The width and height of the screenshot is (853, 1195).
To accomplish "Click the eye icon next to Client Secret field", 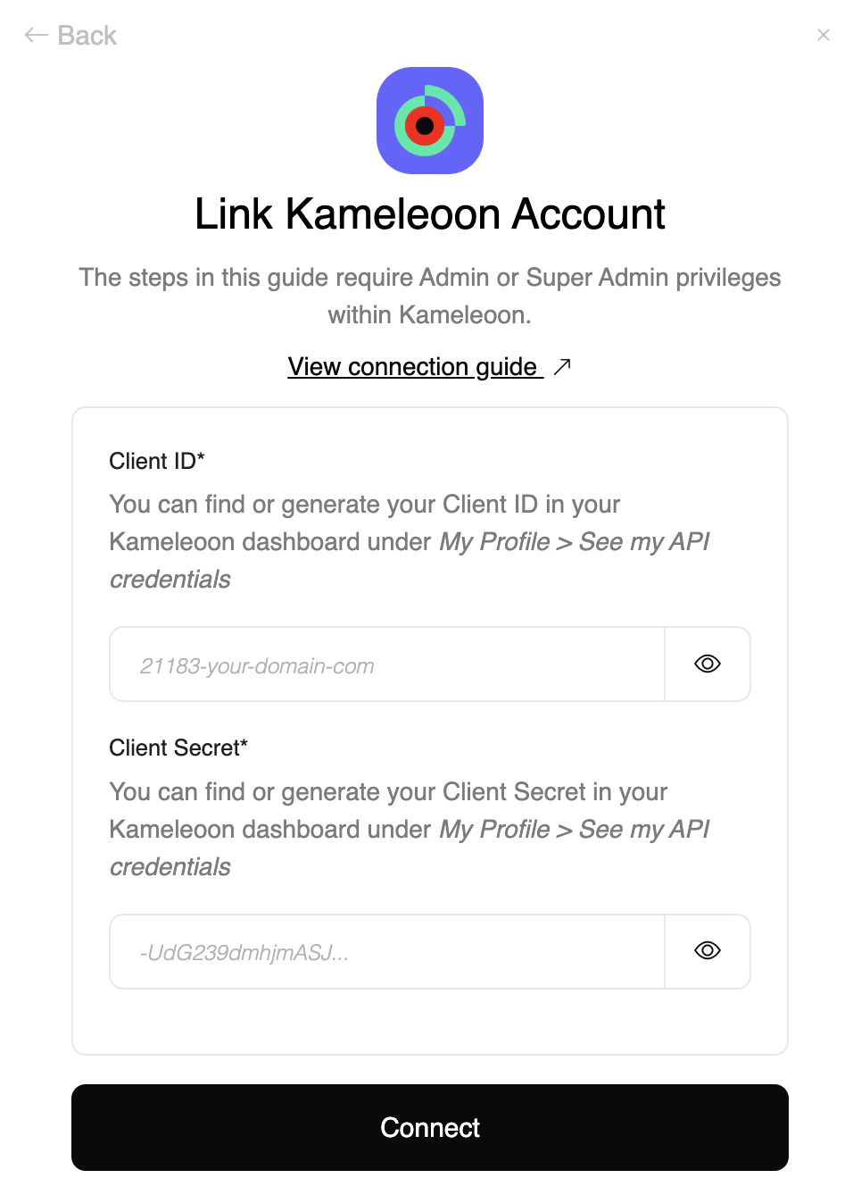I will click(707, 951).
